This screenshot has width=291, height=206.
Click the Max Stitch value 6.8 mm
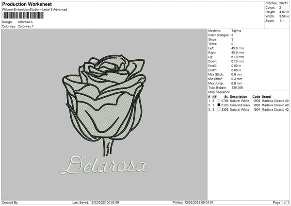[x=237, y=74]
